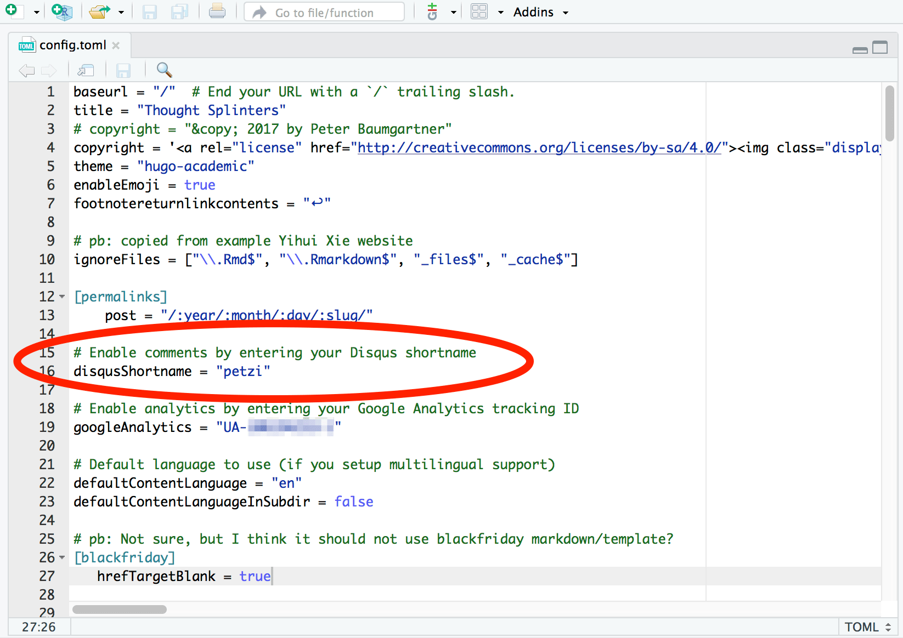
Task: Open Find/Replace with the magnifier icon
Action: pyautogui.click(x=164, y=70)
